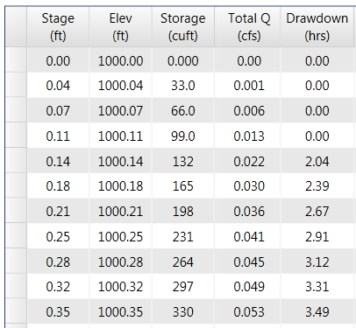Select the row header for stage 0.14

point(16,160)
